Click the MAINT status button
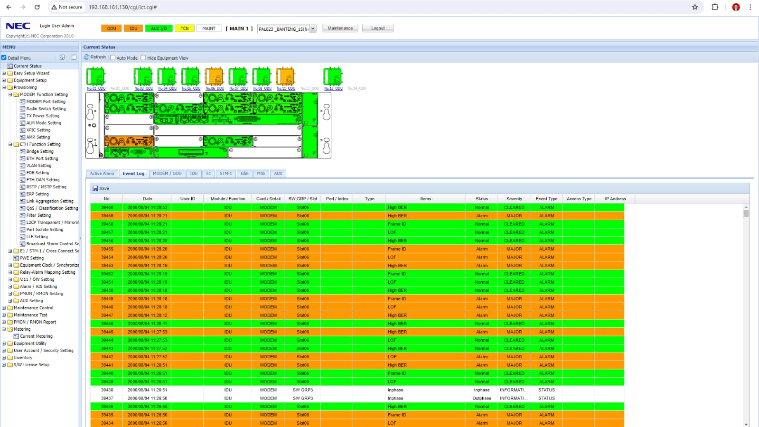759x427 pixels. (209, 28)
